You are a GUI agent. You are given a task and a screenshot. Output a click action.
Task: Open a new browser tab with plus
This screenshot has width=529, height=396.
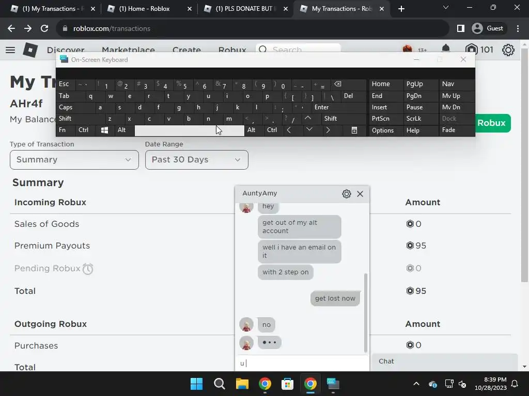point(401,9)
